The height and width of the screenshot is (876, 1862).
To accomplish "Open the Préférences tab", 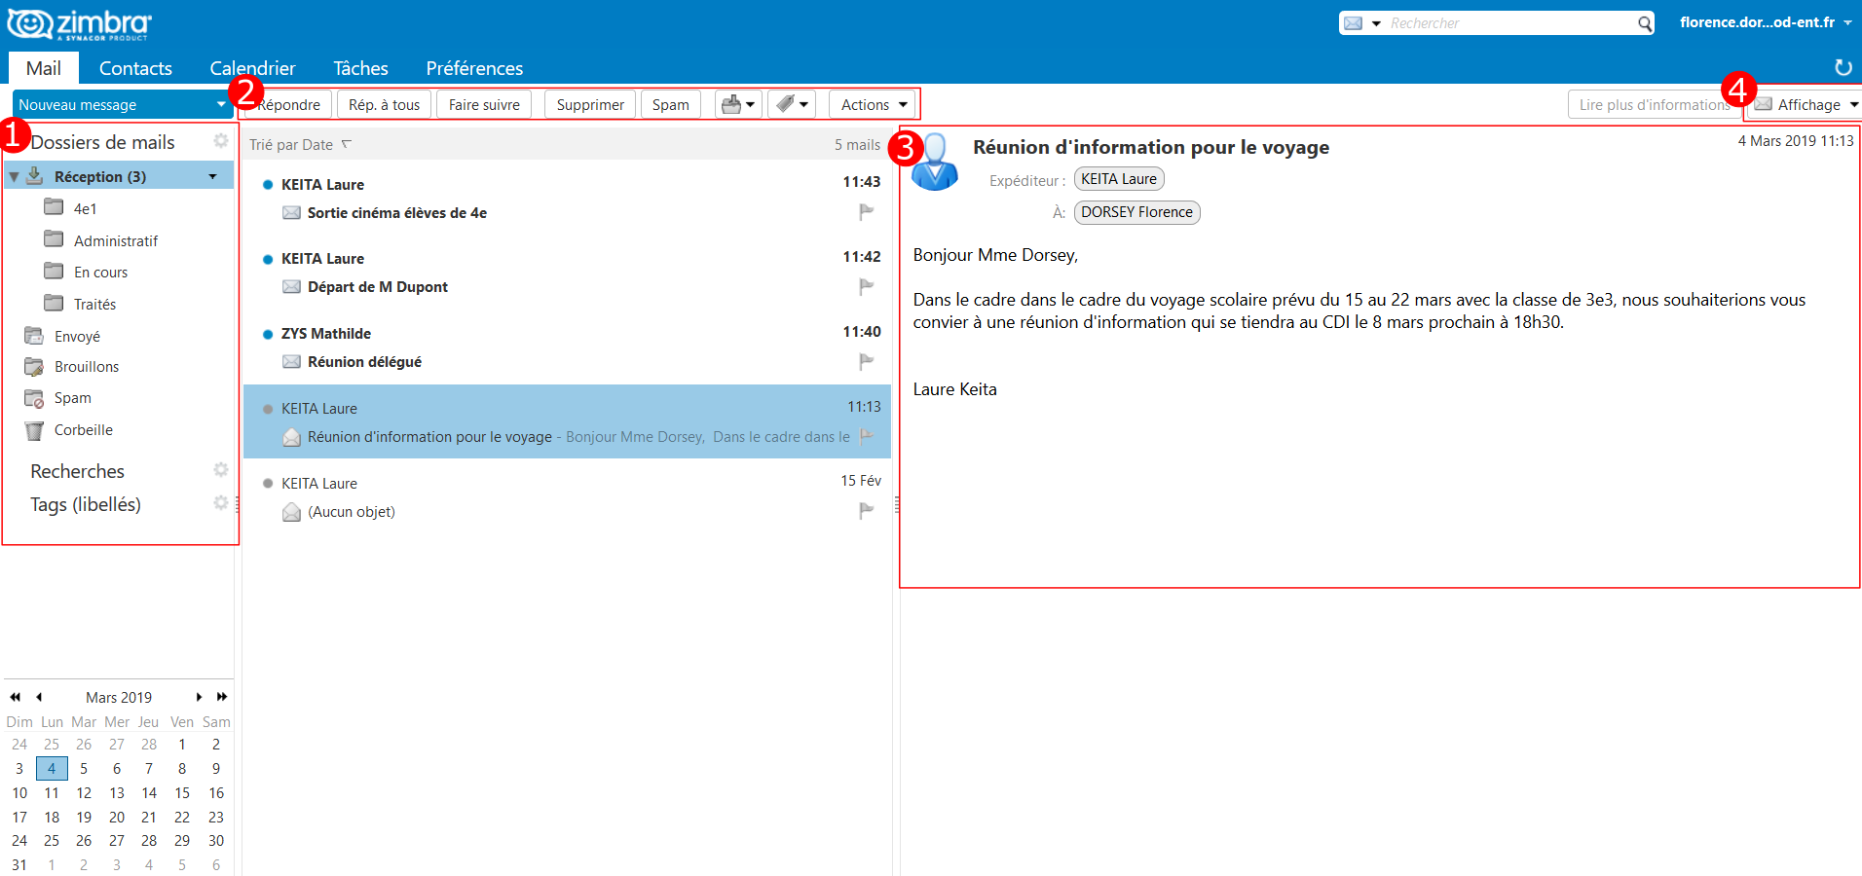I will [474, 68].
